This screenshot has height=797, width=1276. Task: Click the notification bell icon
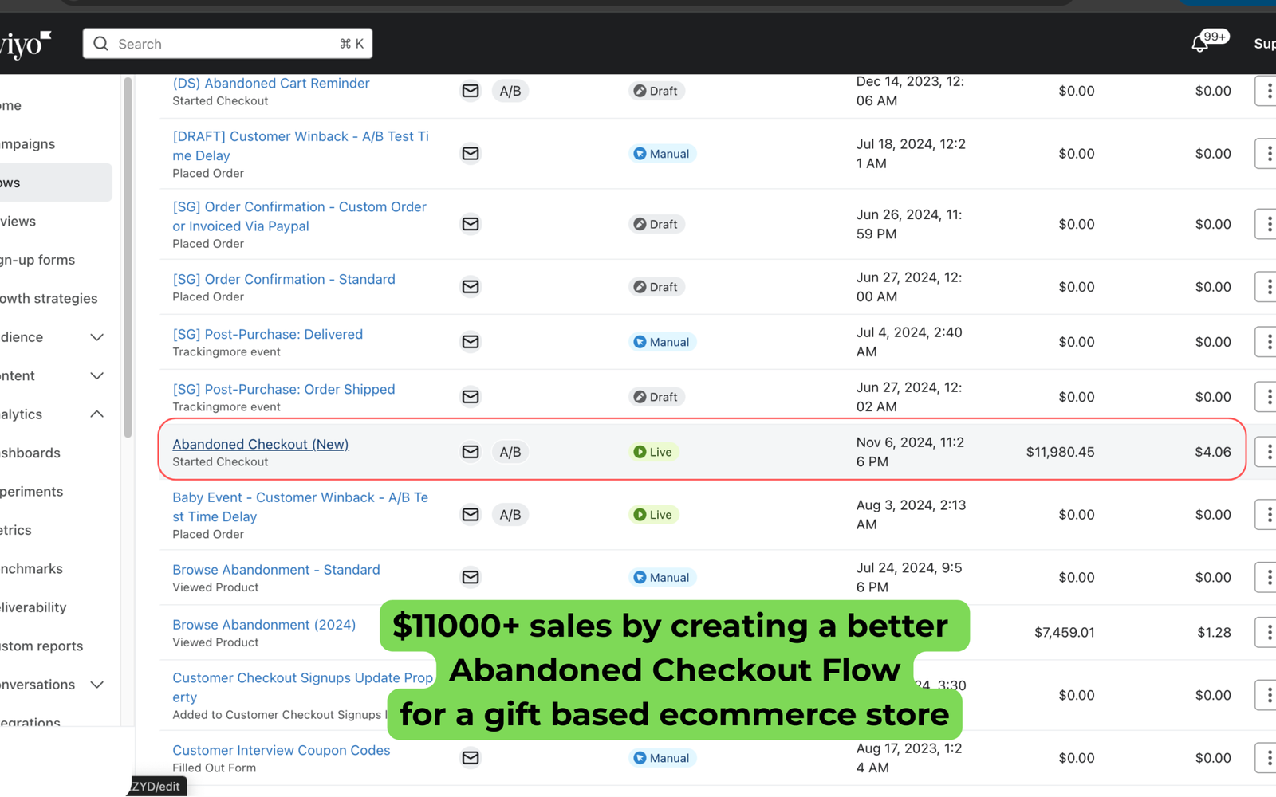tap(1199, 44)
